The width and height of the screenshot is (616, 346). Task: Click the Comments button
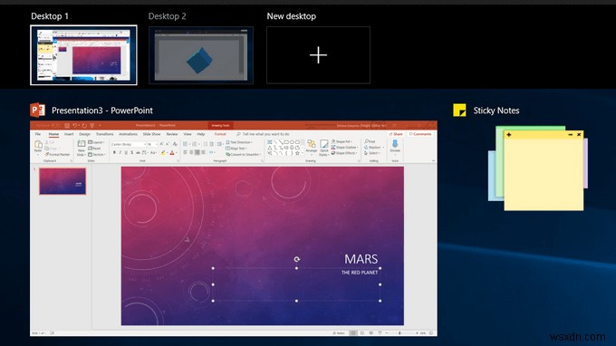coord(420,134)
